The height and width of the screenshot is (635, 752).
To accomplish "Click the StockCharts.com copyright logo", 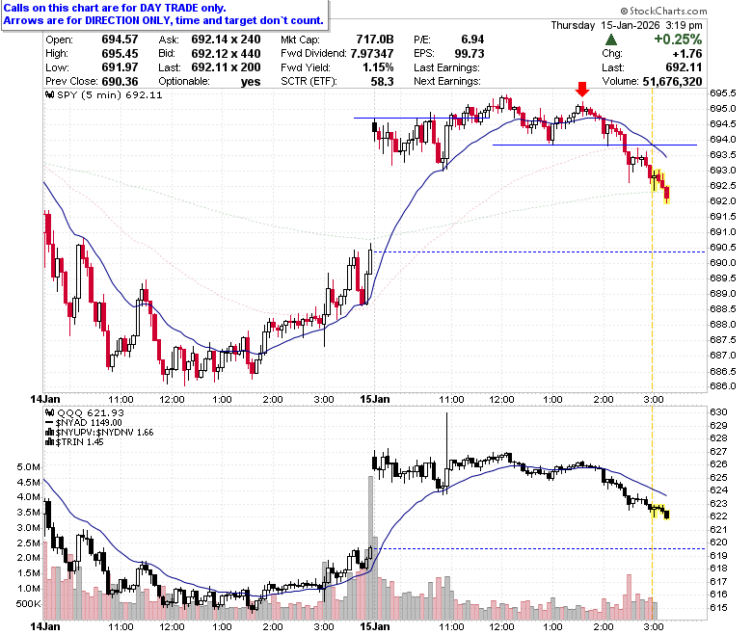I will tap(663, 11).
